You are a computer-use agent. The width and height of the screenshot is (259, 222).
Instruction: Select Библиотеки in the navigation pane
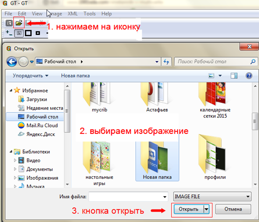coord(36,152)
